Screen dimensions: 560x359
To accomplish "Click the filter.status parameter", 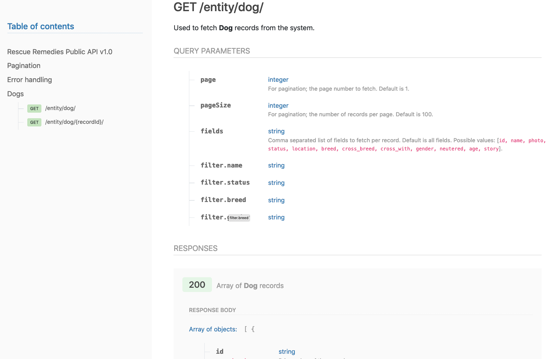I will click(x=225, y=183).
